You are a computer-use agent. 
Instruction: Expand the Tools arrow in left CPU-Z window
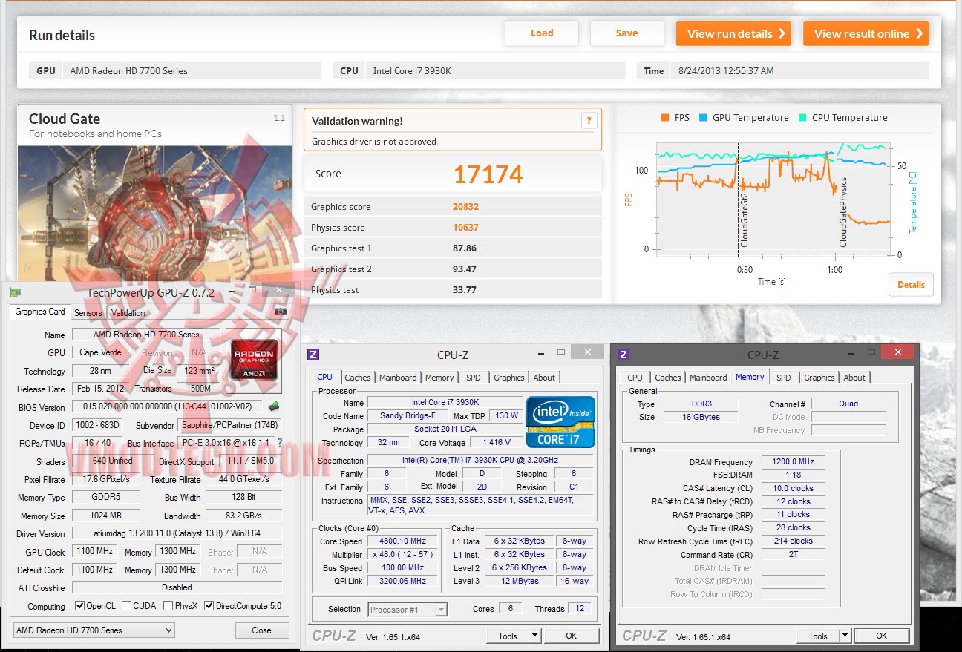534,636
